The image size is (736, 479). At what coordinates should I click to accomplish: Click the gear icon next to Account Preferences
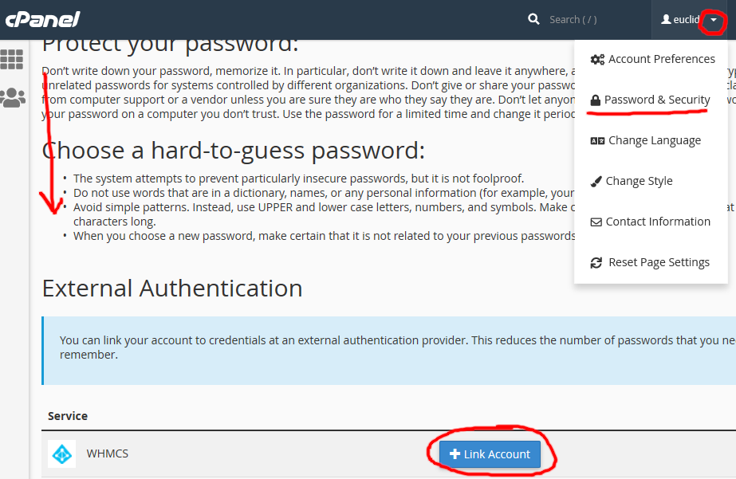[x=595, y=58]
